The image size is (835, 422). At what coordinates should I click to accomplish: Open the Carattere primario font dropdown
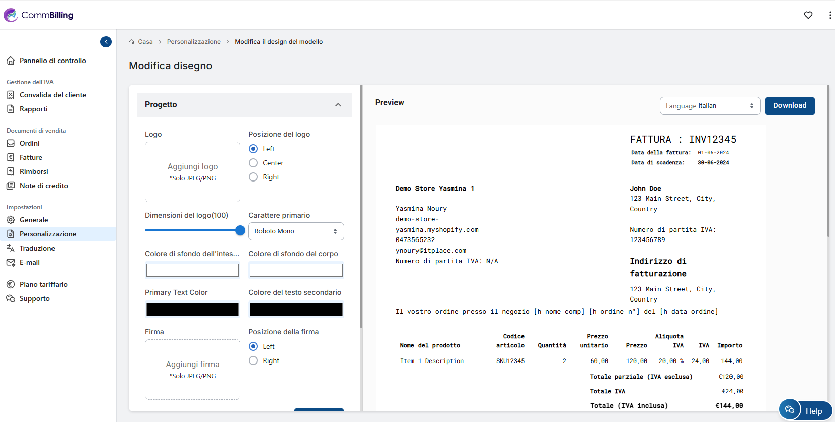(x=296, y=231)
